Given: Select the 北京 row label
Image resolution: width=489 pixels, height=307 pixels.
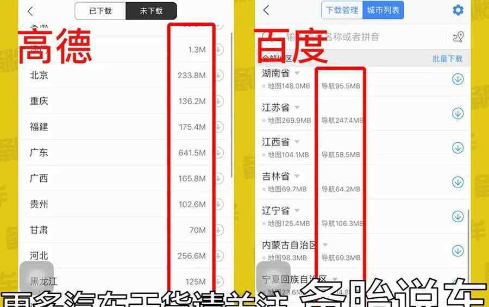Looking at the screenshot, I should [39, 75].
